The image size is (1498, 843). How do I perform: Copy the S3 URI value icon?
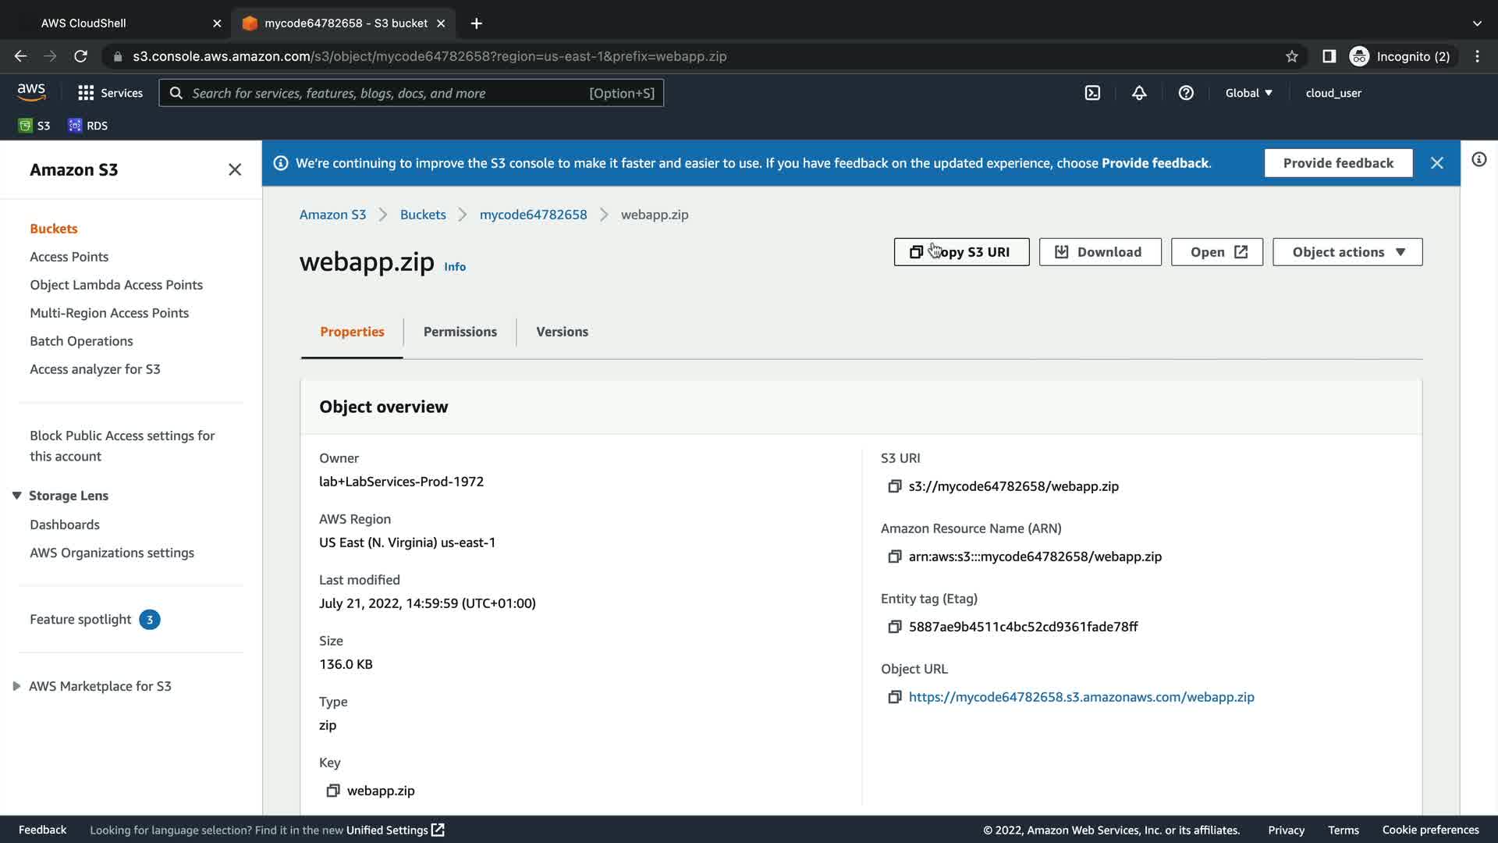click(x=895, y=486)
